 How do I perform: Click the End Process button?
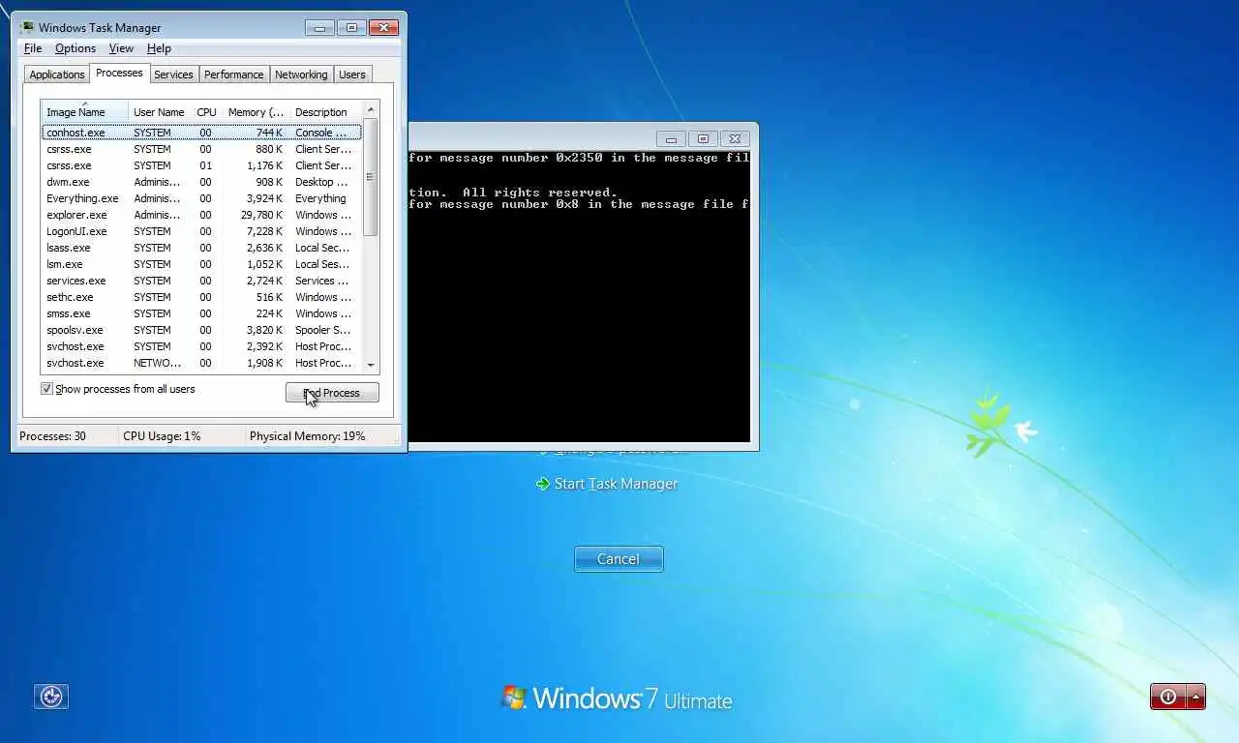[x=332, y=393]
